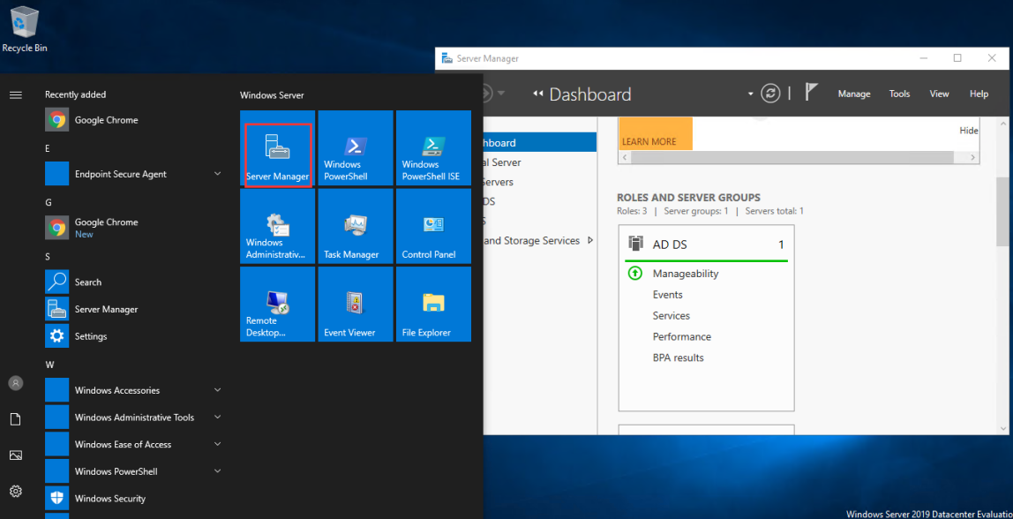The image size is (1013, 519).
Task: Toggle the Start menu hamburger button
Action: tap(15, 94)
